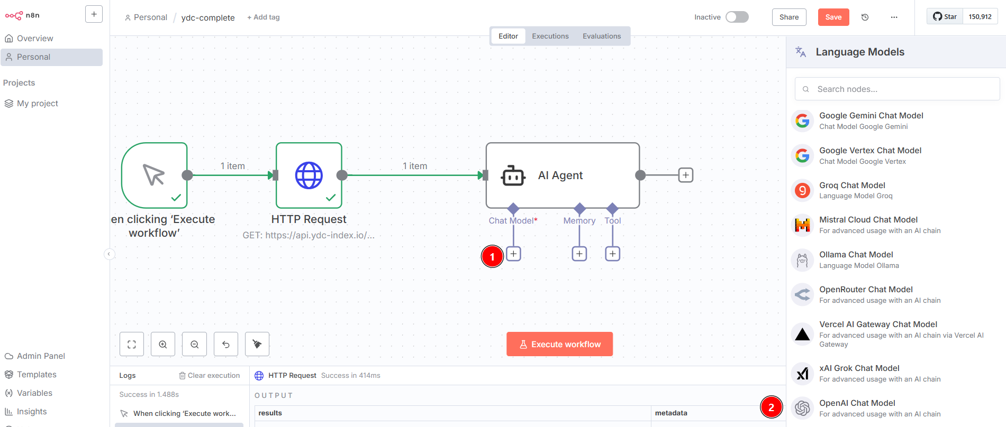Viewport: 1006px width, 427px height.
Task: Click the plus button beside n8n logo
Action: click(94, 14)
